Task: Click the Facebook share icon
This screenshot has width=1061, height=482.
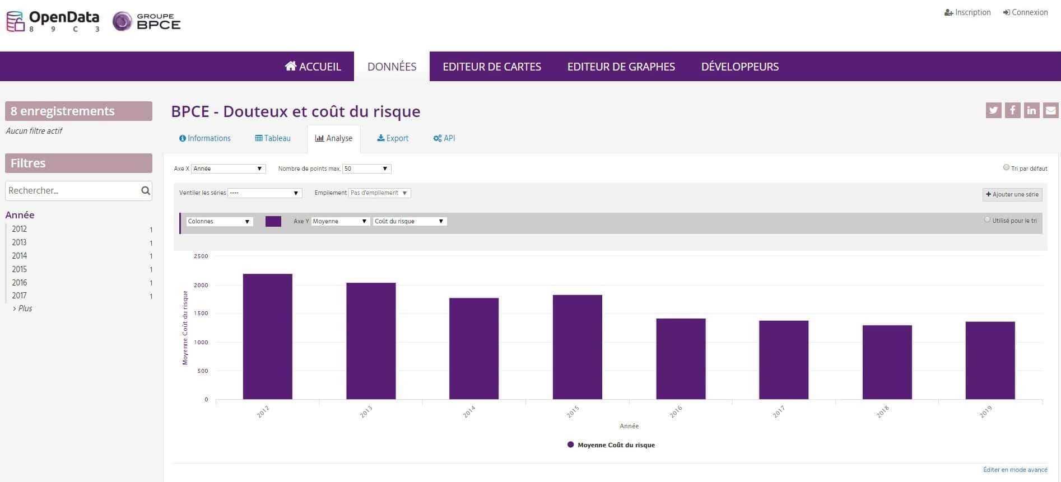Action: click(1012, 110)
